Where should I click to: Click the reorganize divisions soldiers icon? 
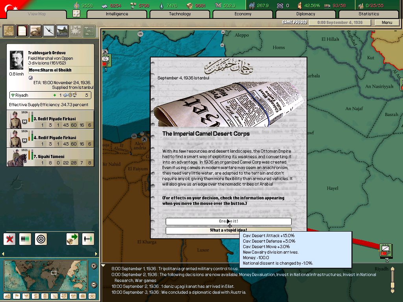[25, 239]
